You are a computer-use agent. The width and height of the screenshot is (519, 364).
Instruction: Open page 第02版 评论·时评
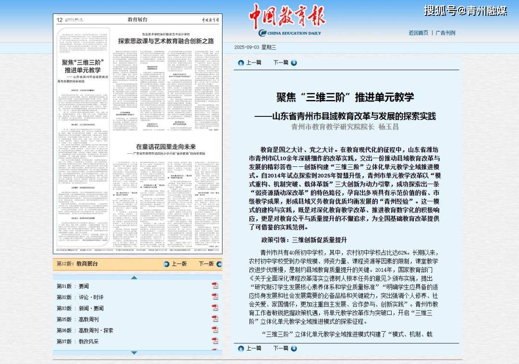coord(80,297)
